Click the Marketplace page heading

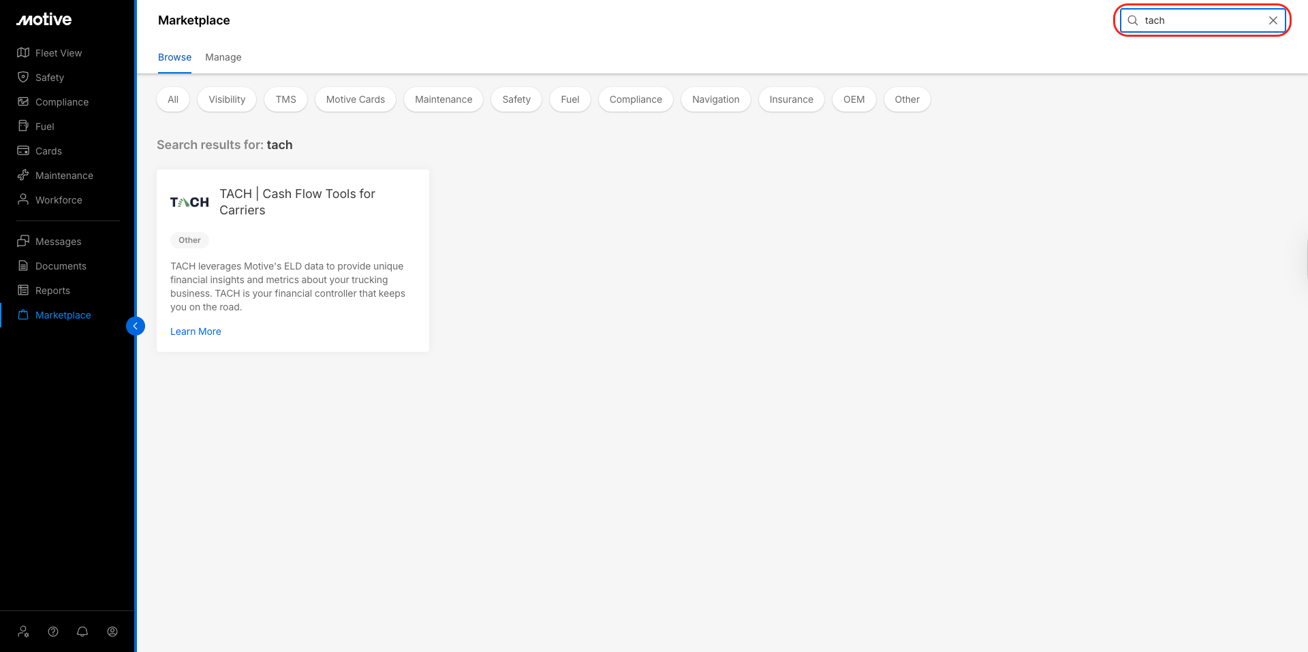tap(194, 20)
